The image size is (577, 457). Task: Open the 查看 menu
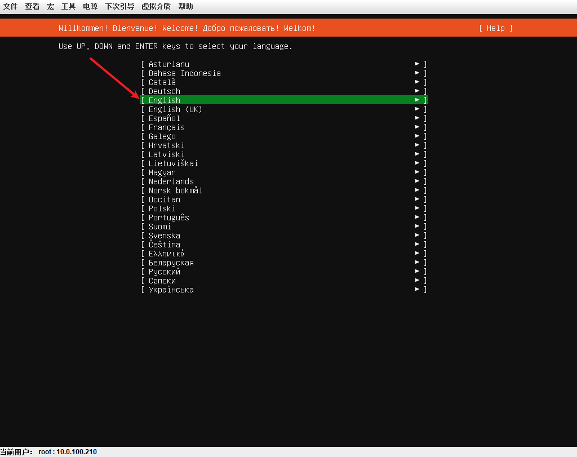click(32, 6)
